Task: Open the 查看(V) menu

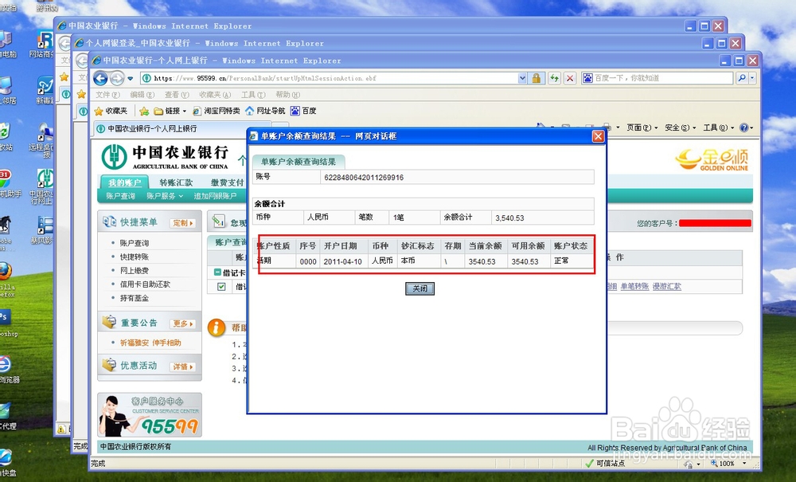Action: (177, 95)
